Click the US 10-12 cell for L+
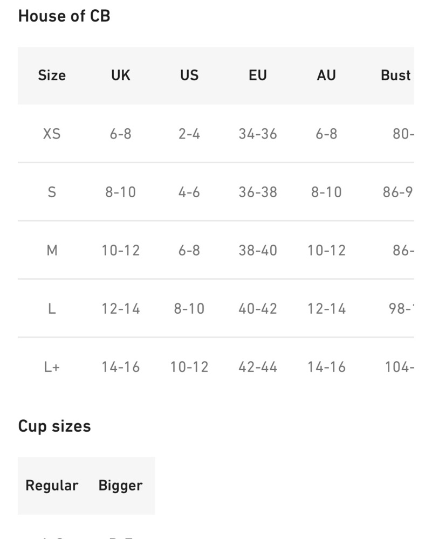Viewport: 432px width, 539px height. pos(189,367)
